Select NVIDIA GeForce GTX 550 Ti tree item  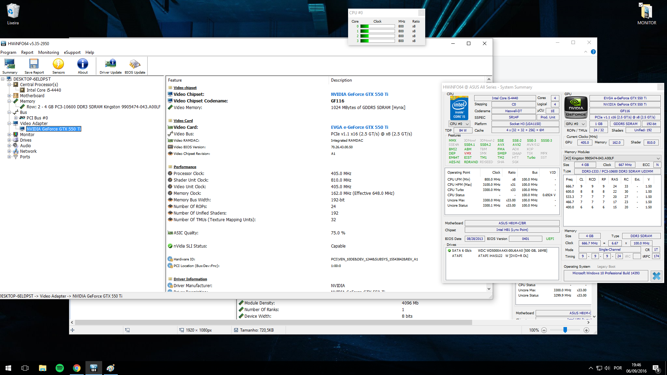point(53,129)
